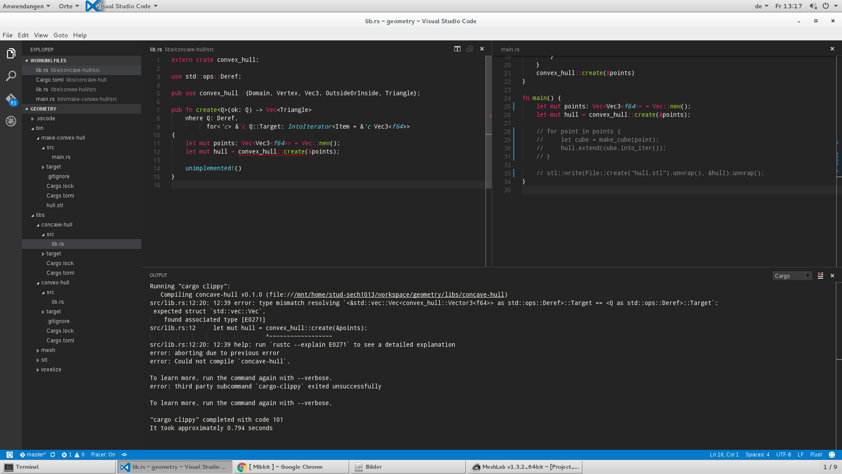Show errors and warnings count
The image size is (842, 474).
[x=73, y=455]
